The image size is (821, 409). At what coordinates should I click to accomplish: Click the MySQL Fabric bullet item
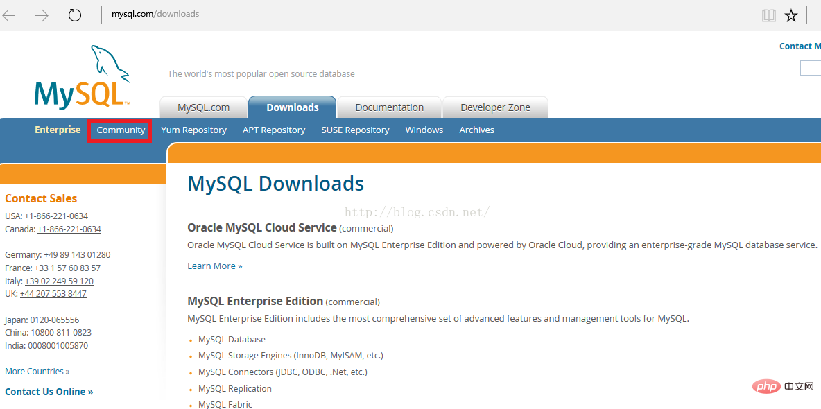225,404
